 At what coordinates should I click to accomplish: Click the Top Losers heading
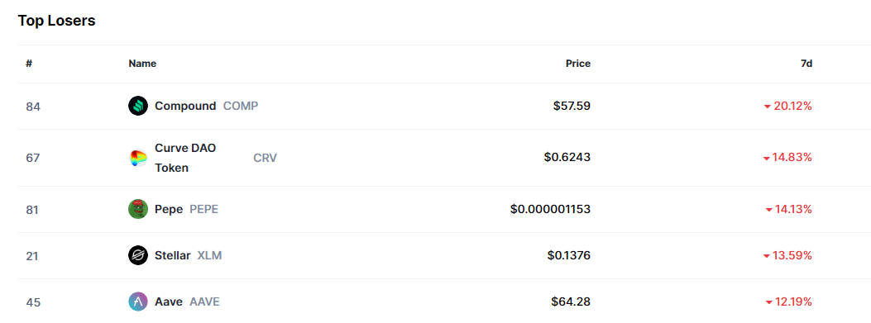pos(56,21)
